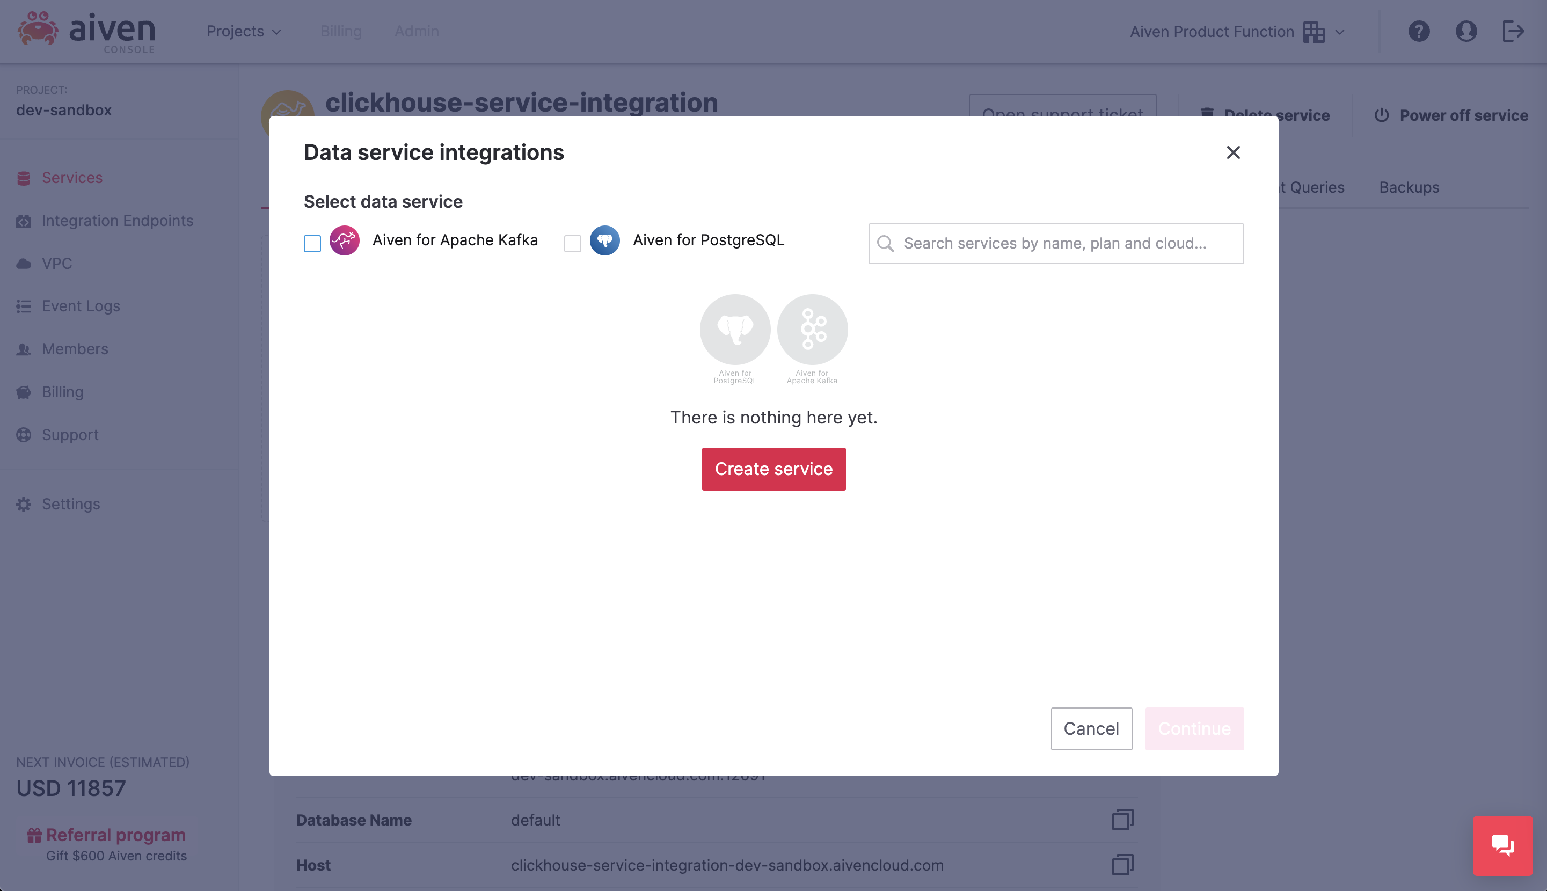Click the Apache Kafka pink logo icon
The height and width of the screenshot is (891, 1547).
tap(345, 240)
